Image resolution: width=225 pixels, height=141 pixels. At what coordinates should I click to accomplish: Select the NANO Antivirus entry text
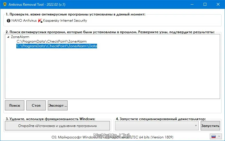pos(24,21)
